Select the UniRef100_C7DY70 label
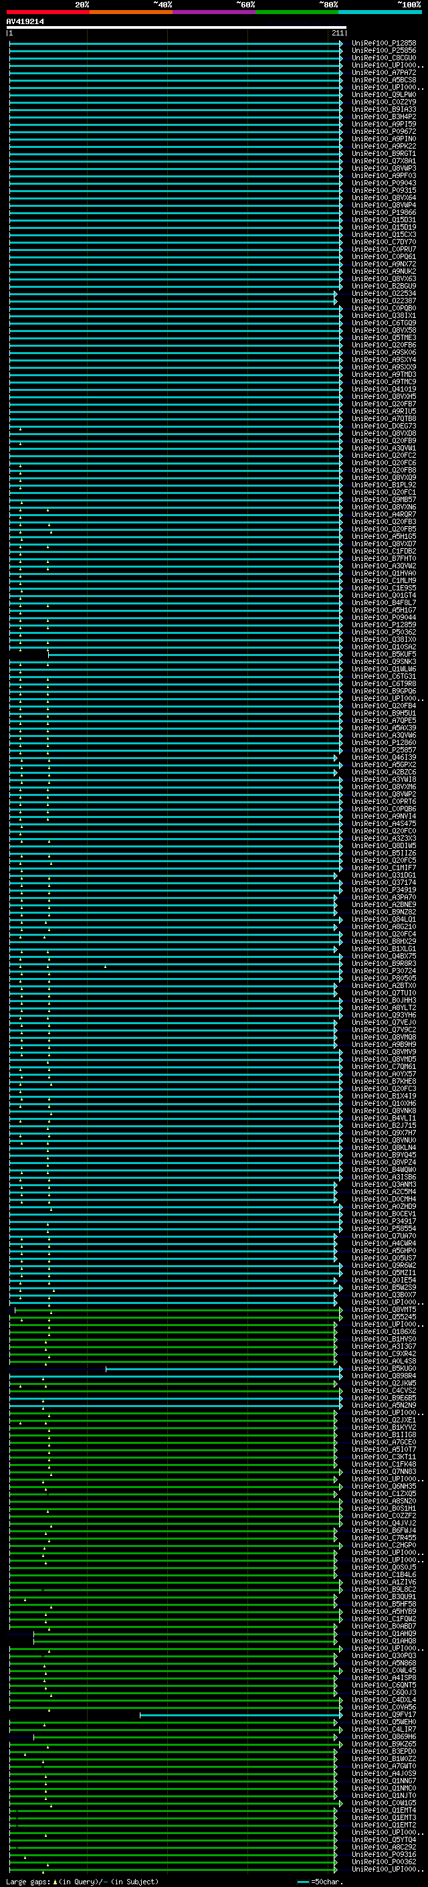 coord(384,242)
